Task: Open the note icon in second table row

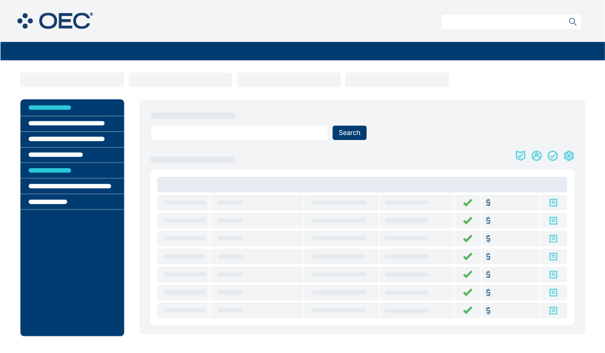Action: [553, 221]
